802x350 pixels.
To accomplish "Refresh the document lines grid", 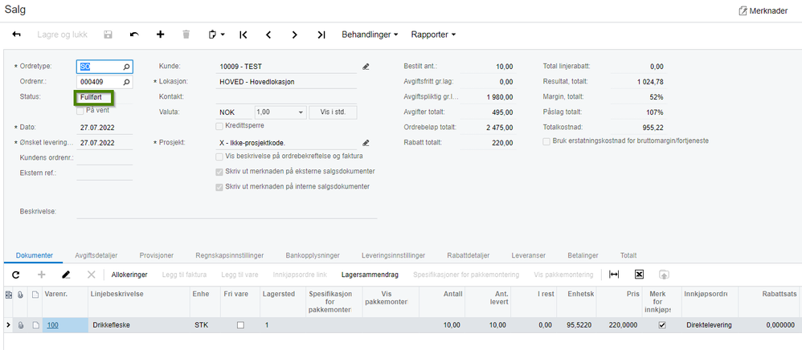I will click(16, 275).
